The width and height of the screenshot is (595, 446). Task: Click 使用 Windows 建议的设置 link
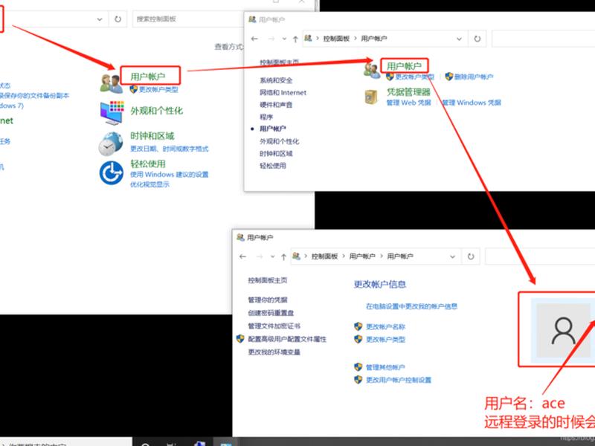click(x=170, y=175)
